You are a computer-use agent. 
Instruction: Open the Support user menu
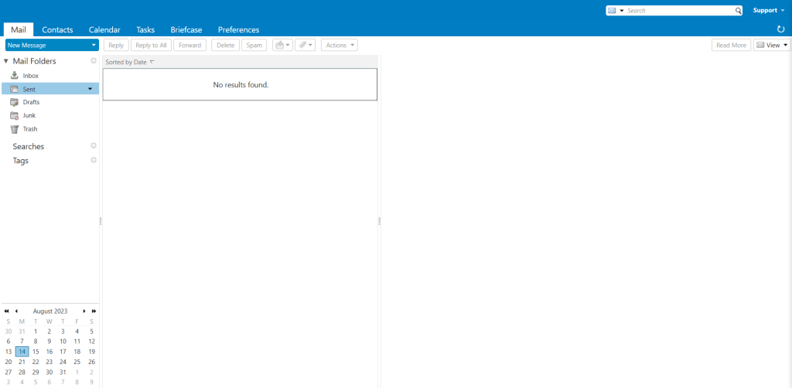[x=769, y=11]
